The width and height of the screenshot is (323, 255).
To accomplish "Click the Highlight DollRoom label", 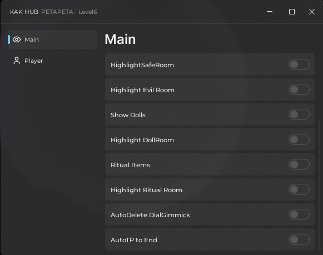I will coord(142,140).
